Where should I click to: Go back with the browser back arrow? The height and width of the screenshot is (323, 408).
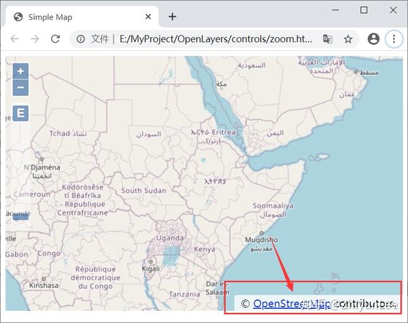pyautogui.click(x=14, y=39)
